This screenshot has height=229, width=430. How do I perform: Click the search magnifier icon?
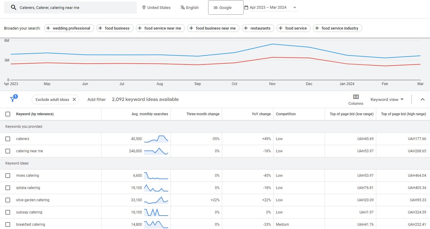(x=13, y=7)
